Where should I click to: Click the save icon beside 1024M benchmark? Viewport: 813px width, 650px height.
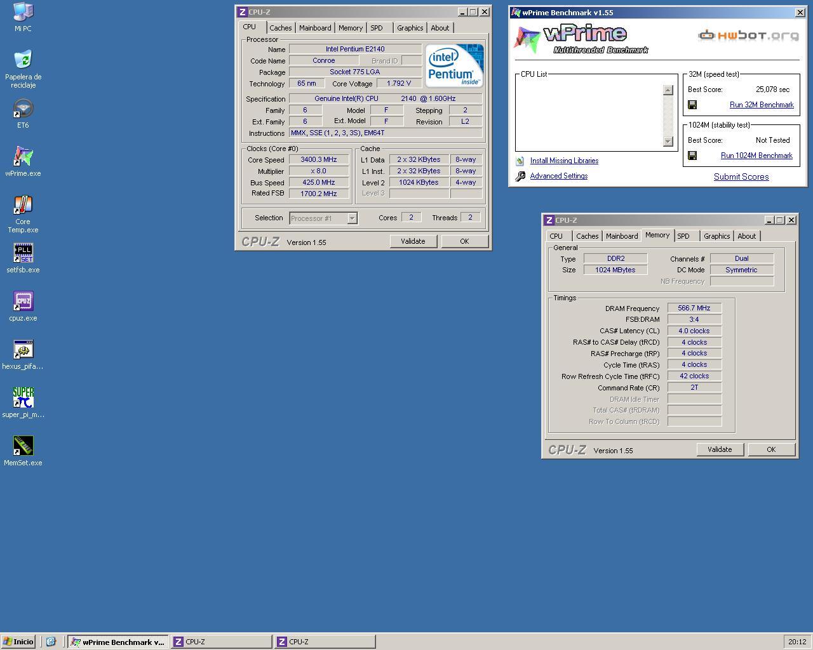click(x=692, y=156)
